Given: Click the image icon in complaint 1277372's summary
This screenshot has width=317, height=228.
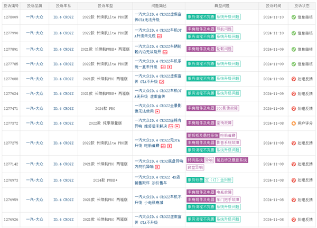Looking at the screenshot, I should (x=171, y=127).
